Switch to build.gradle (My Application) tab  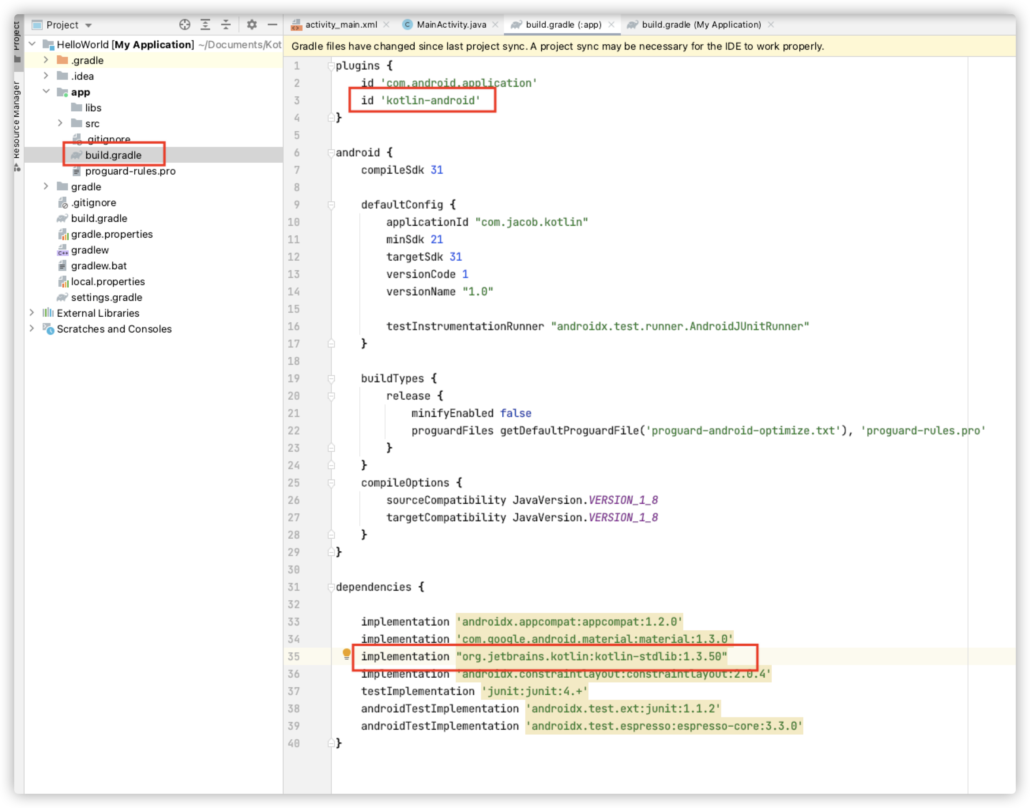[701, 24]
